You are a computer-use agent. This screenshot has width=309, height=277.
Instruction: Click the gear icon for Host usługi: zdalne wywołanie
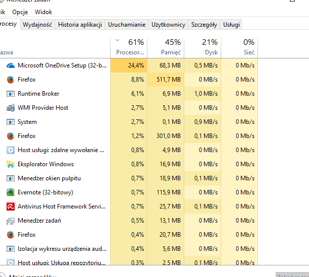tap(11, 150)
